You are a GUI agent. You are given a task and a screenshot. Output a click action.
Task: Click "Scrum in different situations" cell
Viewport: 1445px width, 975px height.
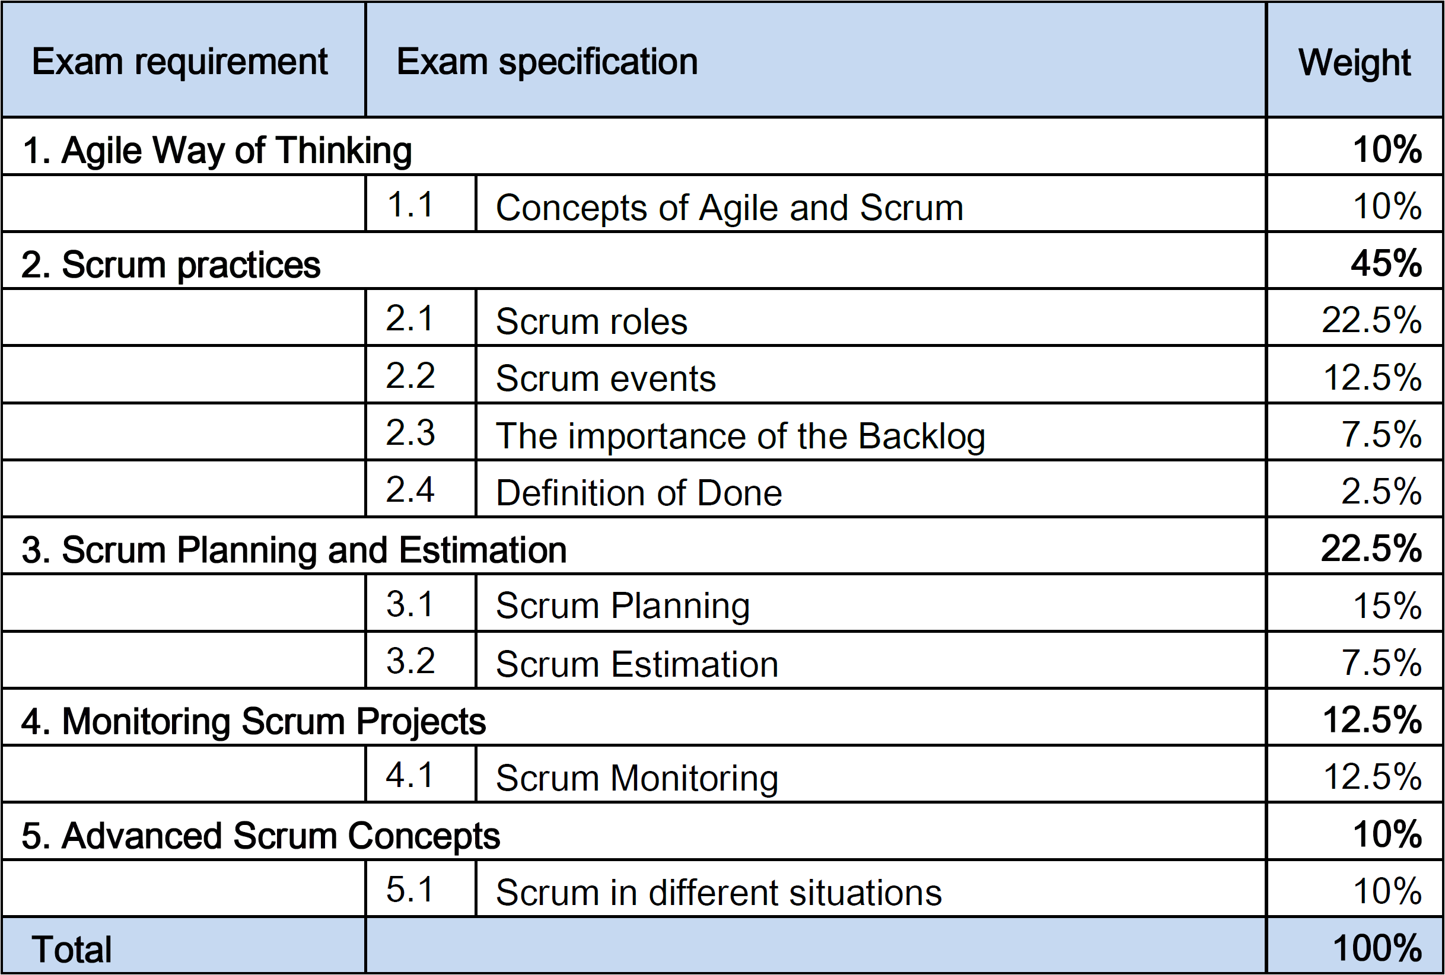(x=870, y=889)
